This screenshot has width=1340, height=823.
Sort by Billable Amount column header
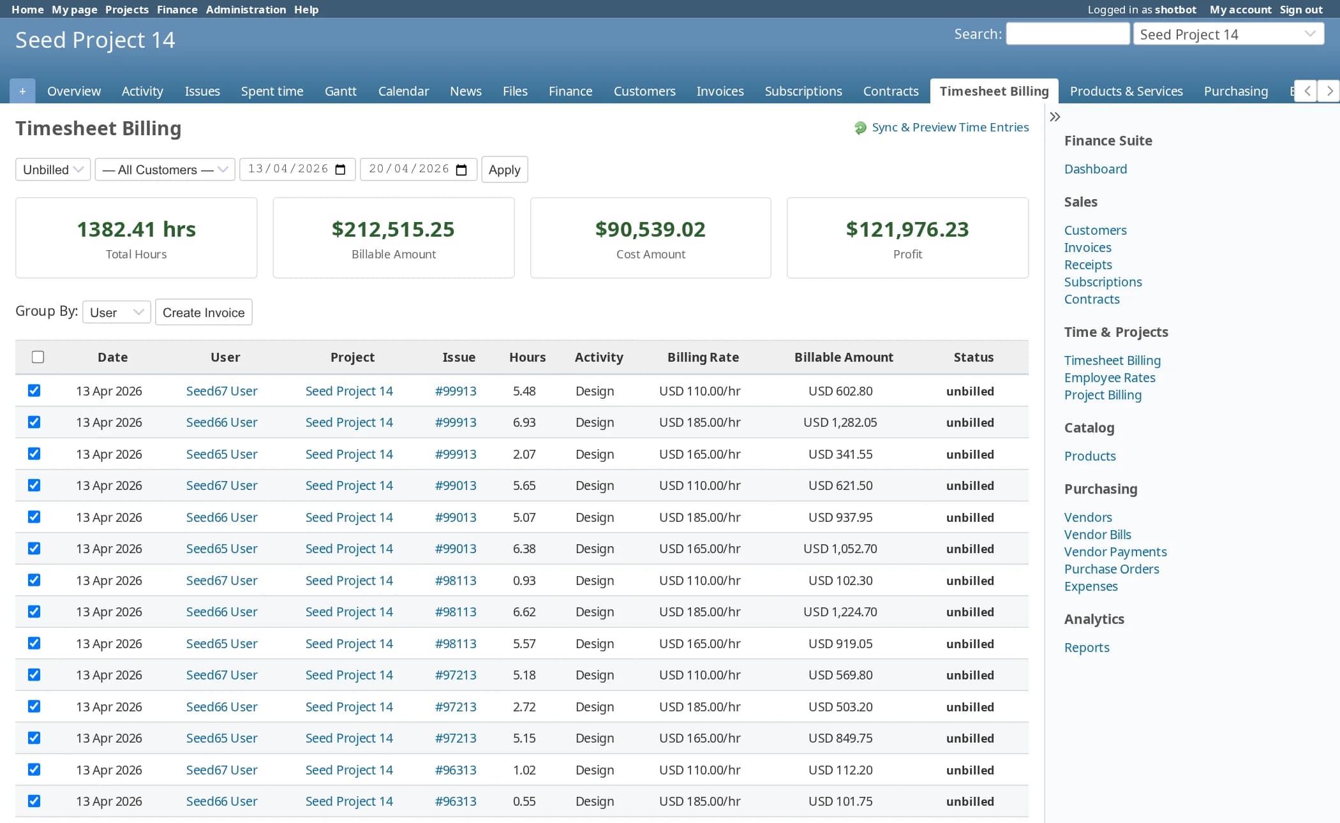844,357
